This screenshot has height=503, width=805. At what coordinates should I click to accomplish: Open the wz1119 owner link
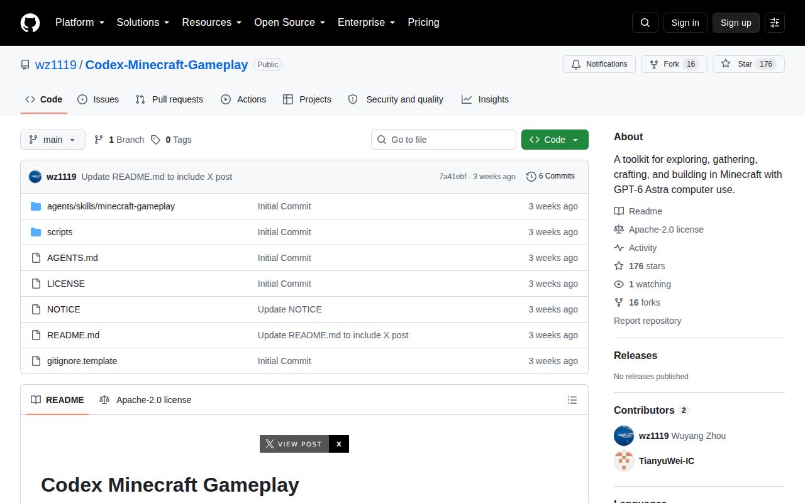pyautogui.click(x=56, y=65)
